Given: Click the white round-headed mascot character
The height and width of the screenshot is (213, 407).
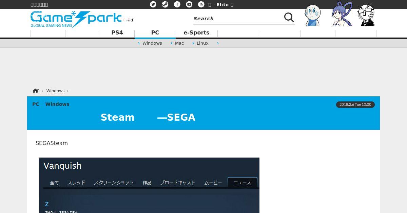Looking at the screenshot, I should 312,16.
